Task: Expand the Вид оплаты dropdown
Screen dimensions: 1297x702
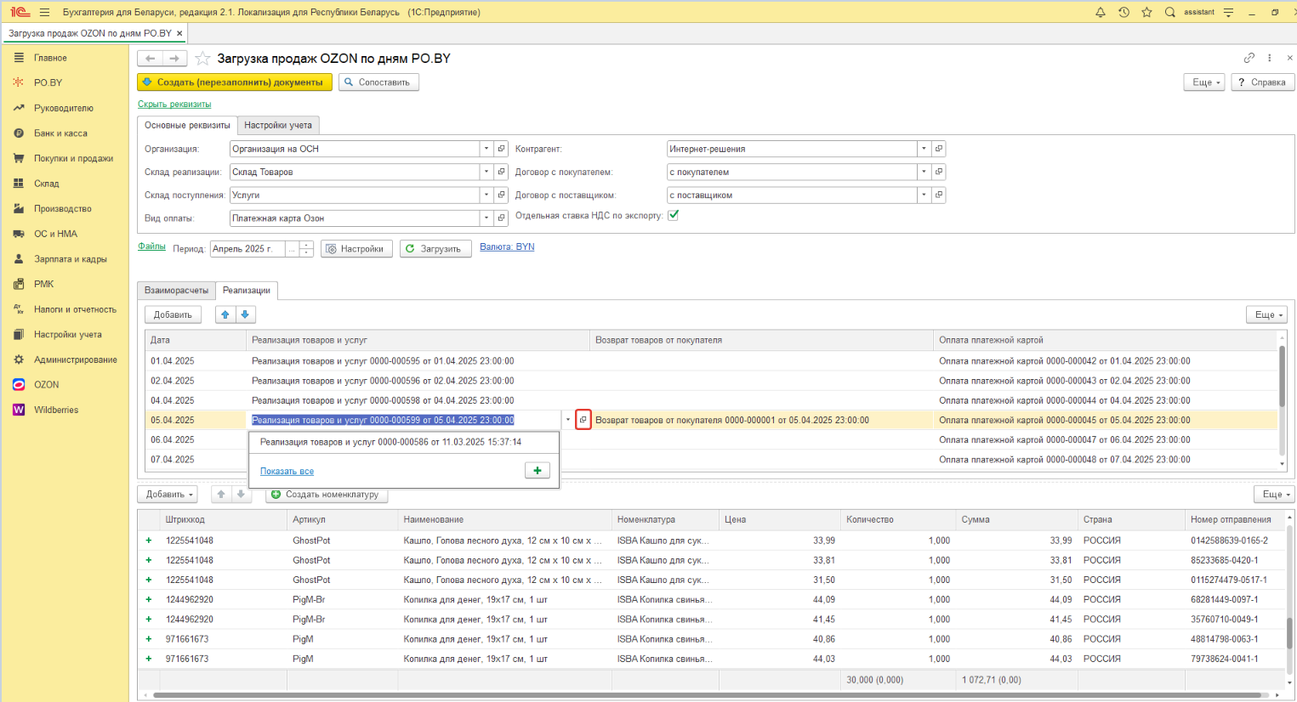Action: [x=486, y=218]
